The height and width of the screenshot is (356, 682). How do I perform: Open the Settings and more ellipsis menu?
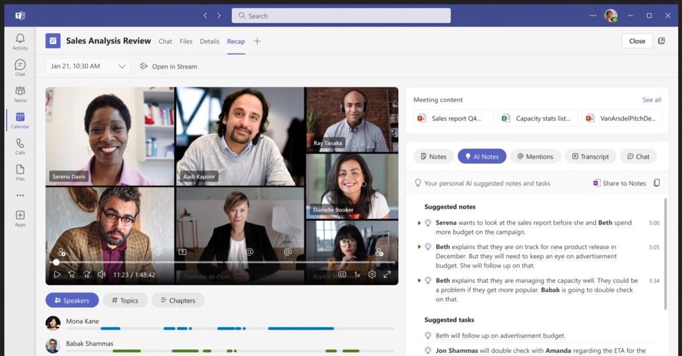[x=593, y=15]
